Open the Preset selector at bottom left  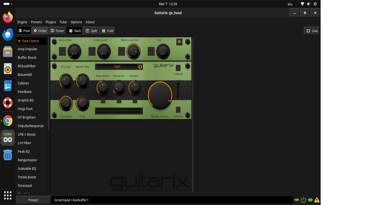[33, 200]
